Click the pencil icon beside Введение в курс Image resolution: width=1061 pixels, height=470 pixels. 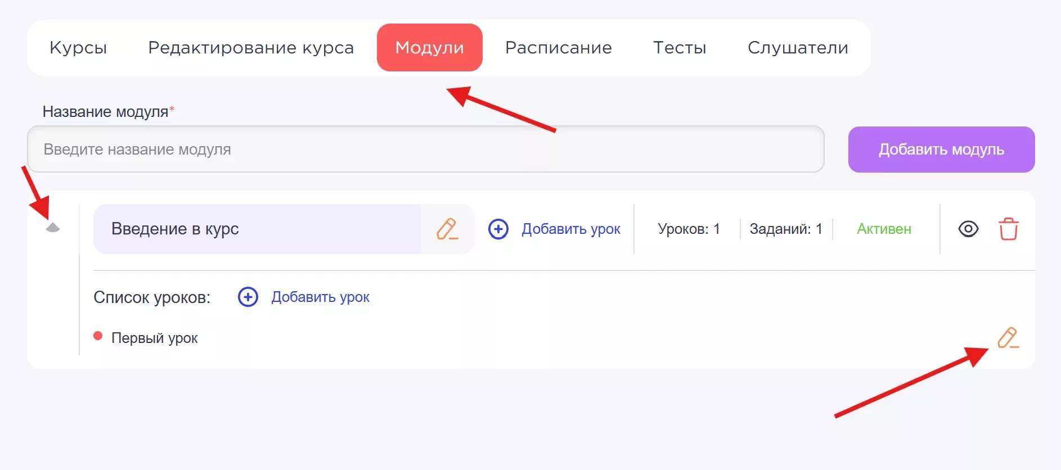[x=447, y=229]
